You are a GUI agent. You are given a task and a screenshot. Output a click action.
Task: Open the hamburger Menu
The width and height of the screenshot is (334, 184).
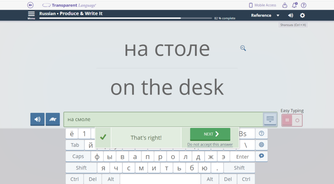(x=31, y=15)
